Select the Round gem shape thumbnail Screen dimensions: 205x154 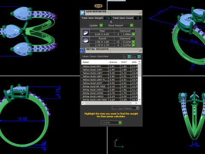[x=86, y=40]
